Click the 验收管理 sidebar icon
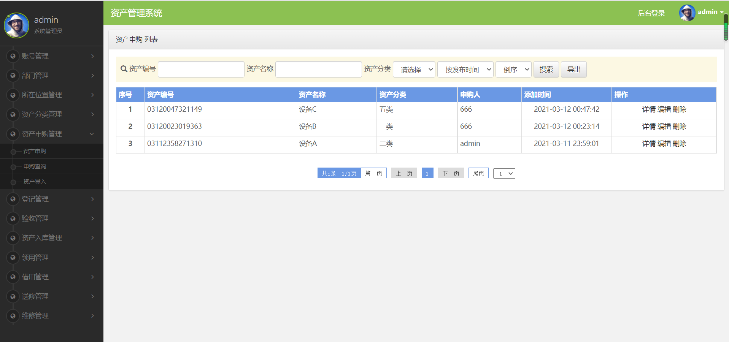This screenshot has width=729, height=342. [13, 218]
